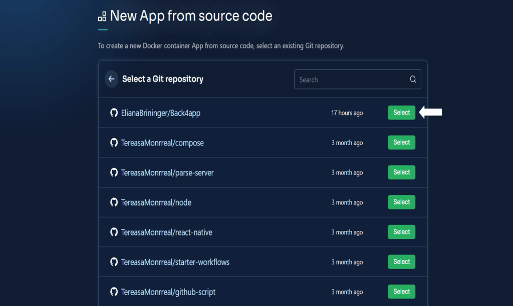The image size is (513, 306).
Task: Click '3 month ago' in the compose row
Action: point(347,142)
